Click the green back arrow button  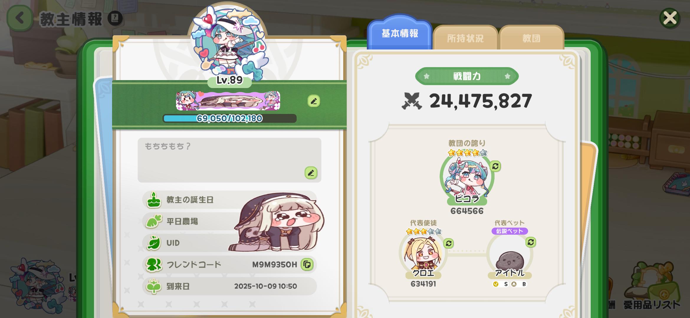[x=20, y=18]
